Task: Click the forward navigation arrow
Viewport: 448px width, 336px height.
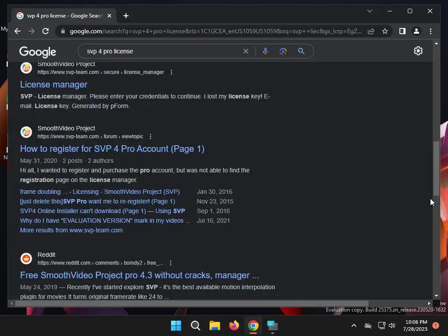Action: (x=31, y=31)
